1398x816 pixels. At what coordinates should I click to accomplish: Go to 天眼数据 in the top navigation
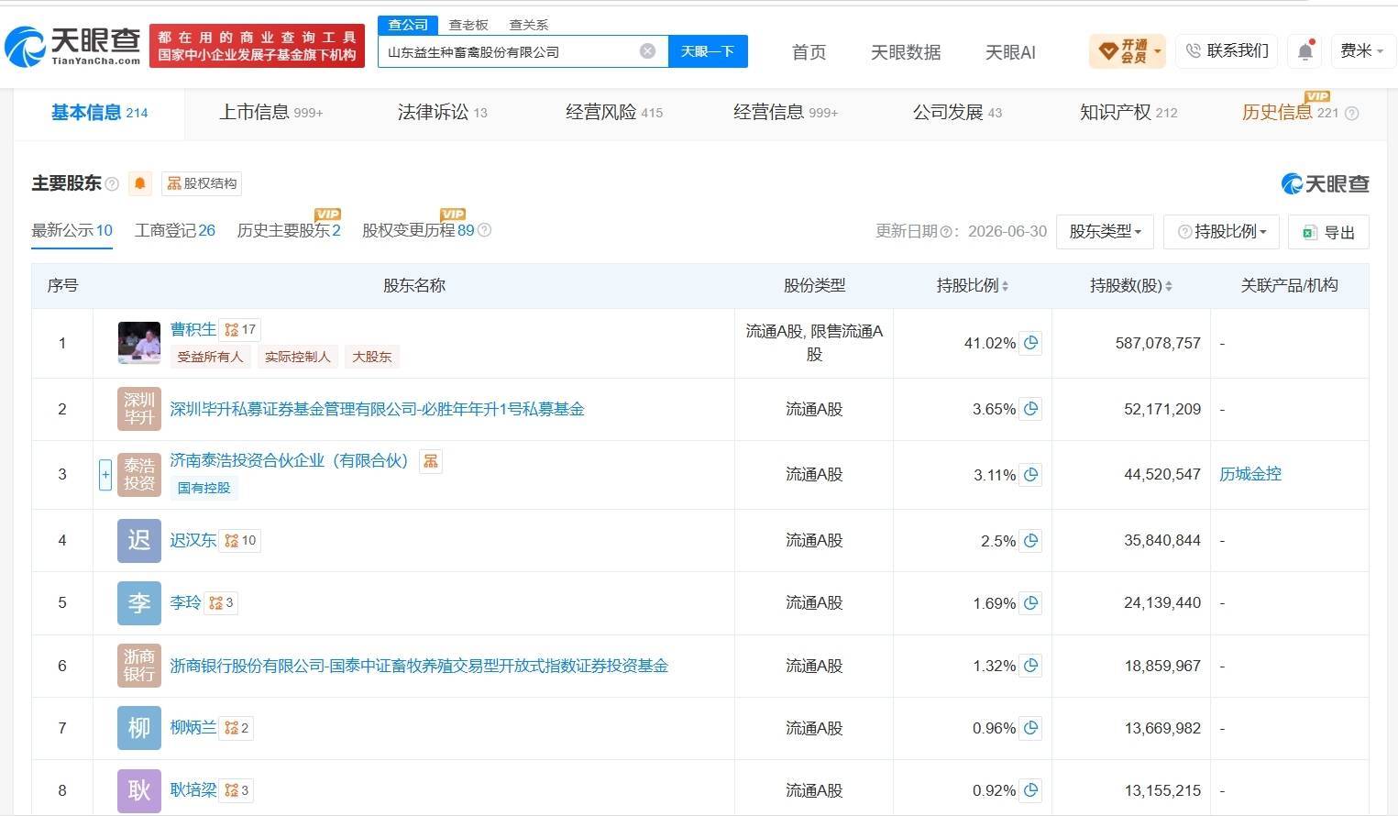[x=906, y=52]
